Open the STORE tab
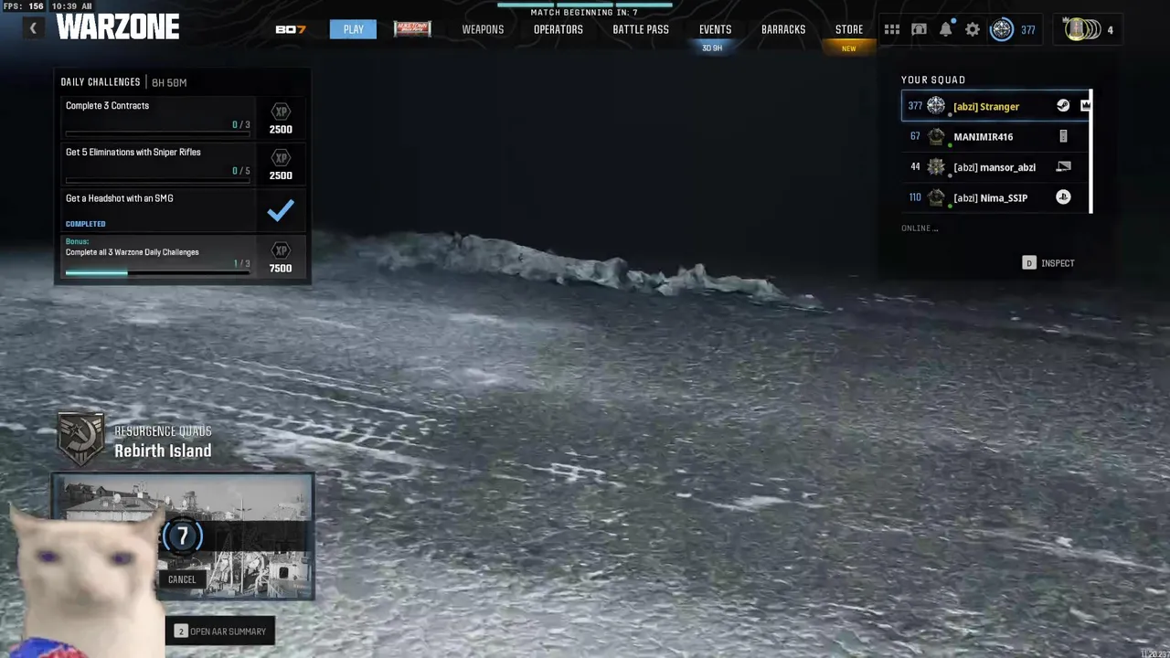The height and width of the screenshot is (658, 1170). coord(849,29)
